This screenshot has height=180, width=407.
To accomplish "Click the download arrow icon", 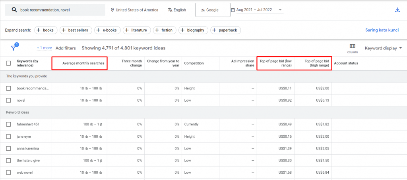I will coord(397,10).
